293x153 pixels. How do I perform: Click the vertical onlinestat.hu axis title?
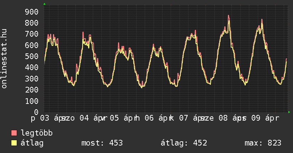[5, 59]
